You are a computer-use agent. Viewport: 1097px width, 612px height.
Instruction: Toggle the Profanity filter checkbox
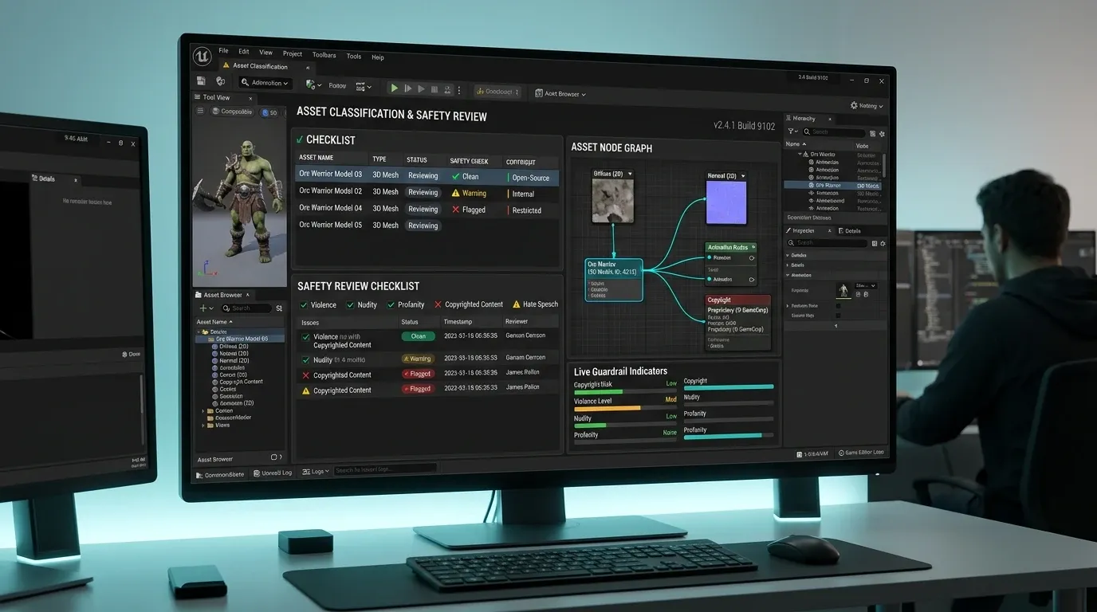point(391,304)
